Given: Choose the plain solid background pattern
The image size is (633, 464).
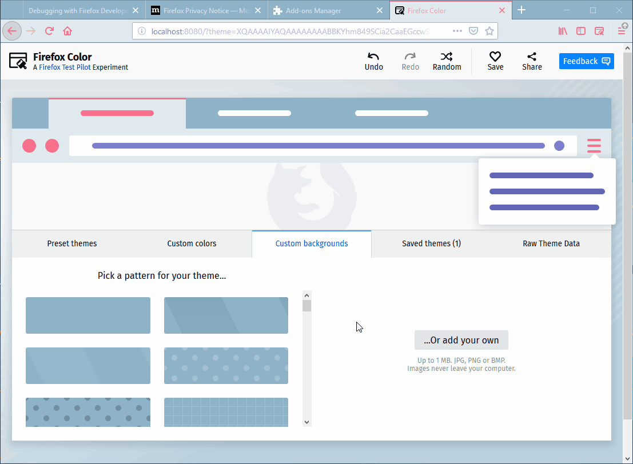Looking at the screenshot, I should pyautogui.click(x=88, y=315).
